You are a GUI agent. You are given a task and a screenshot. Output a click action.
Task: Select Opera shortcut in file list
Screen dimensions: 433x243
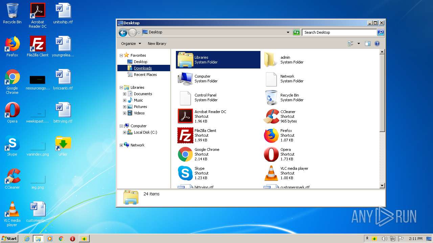tap(279, 154)
